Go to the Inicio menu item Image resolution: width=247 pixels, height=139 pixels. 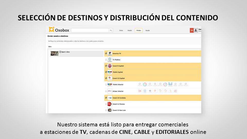[121, 30]
